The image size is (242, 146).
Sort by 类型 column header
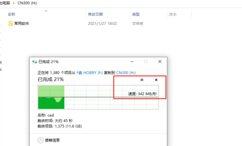click(x=136, y=14)
